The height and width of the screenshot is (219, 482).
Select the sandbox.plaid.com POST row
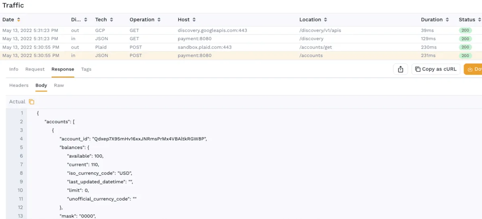tap(204, 47)
